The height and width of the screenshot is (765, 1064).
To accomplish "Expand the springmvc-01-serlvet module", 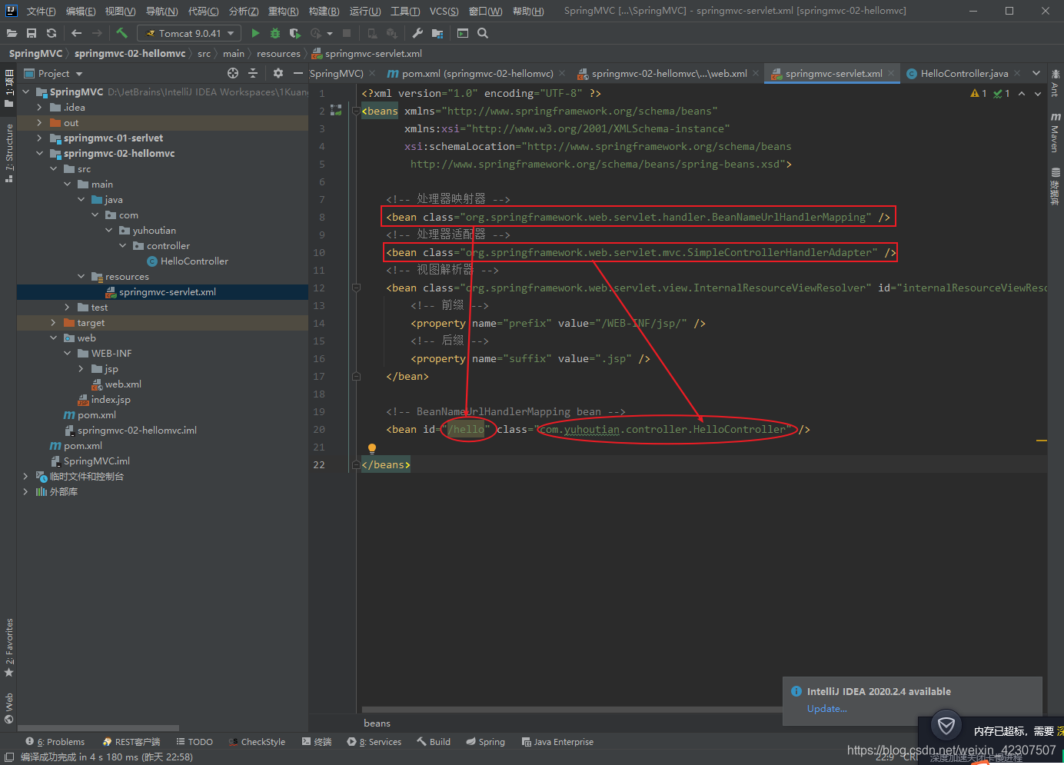I will click(x=39, y=138).
